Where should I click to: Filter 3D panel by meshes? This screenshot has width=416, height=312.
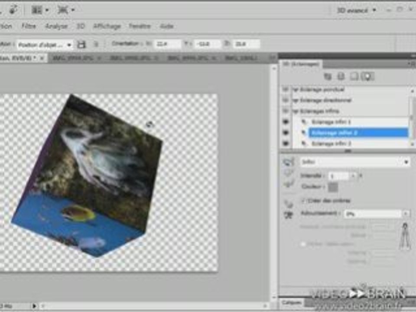click(341, 77)
